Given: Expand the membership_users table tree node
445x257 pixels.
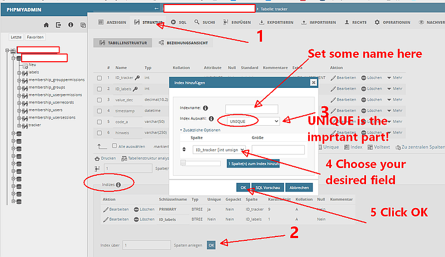Looking at the screenshot, I should pyautogui.click(x=19, y=110).
